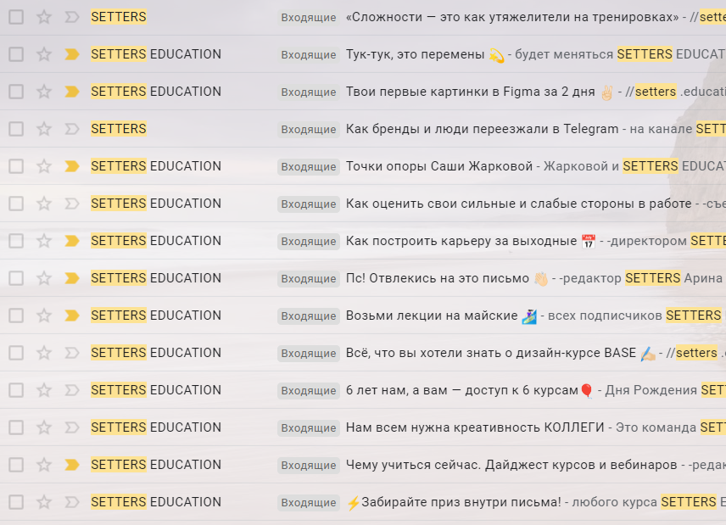The height and width of the screenshot is (525, 726).
Task: Star the 'Как оценить свои сильные' email
Action: 44,204
